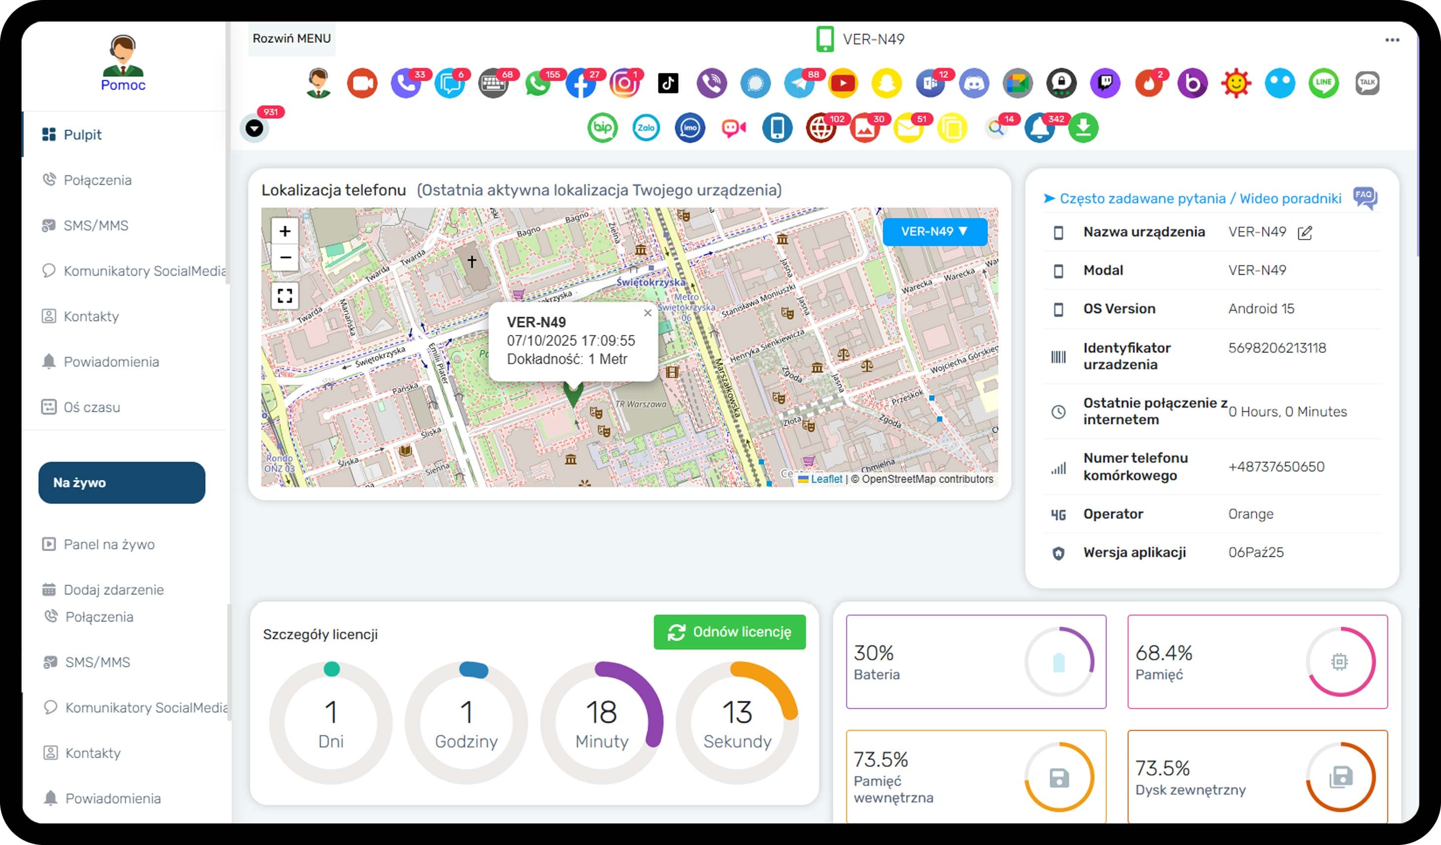The width and height of the screenshot is (1441, 845).
Task: Open the yellow copy clipboard icon
Action: point(952,128)
